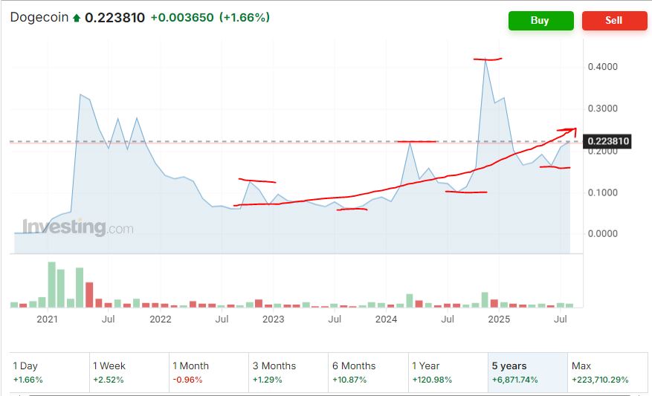The height and width of the screenshot is (396, 652).
Task: Click the 2025 date axis label
Action: tap(499, 319)
